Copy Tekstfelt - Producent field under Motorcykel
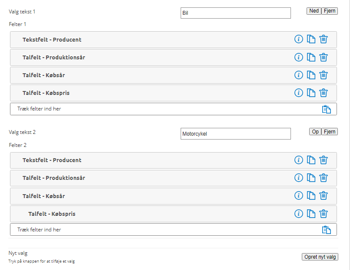This screenshot has height=270, width=350. click(311, 160)
